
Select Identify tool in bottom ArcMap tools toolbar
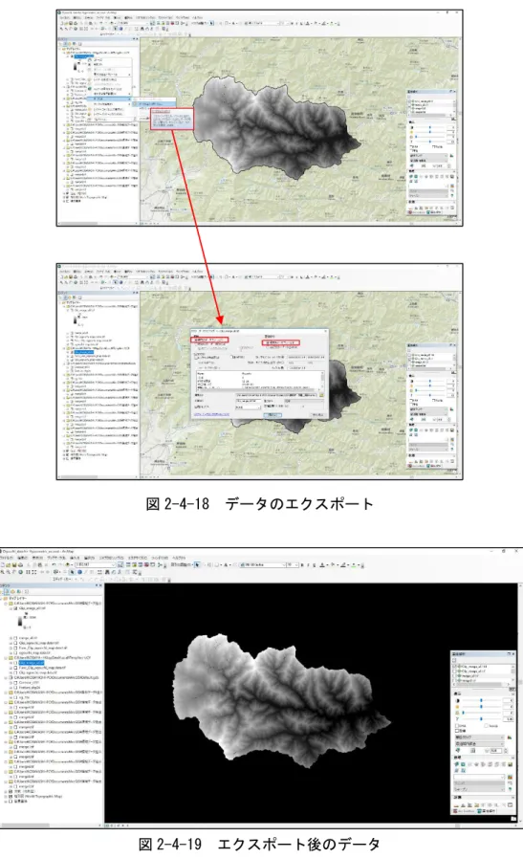[80, 572]
